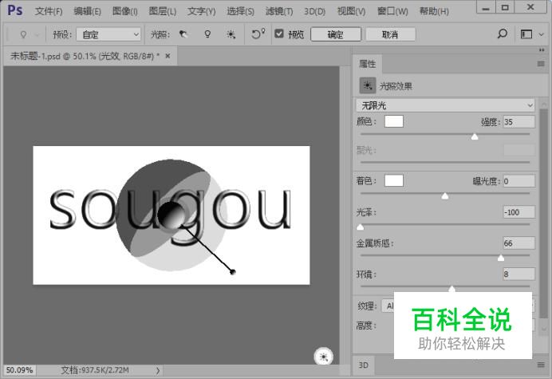The height and width of the screenshot is (379, 552).
Task: Click the lighting effects sun icon in Properties
Action: [x=368, y=85]
